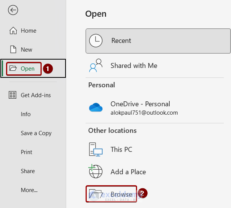
Task: Click the Get Add-ins grid icon
Action: (x=12, y=95)
